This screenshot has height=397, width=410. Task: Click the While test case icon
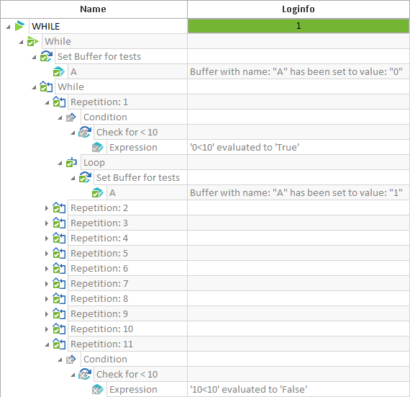[x=33, y=41]
